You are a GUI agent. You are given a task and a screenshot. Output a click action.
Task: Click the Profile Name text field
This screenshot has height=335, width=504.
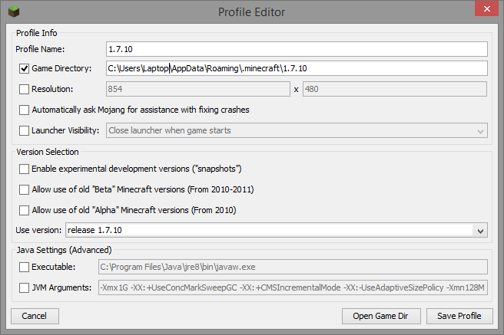297,48
